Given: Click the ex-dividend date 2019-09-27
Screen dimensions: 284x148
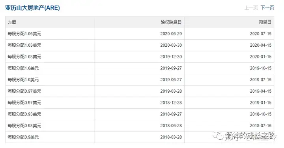Looking at the screenshot, I should 171,68.
